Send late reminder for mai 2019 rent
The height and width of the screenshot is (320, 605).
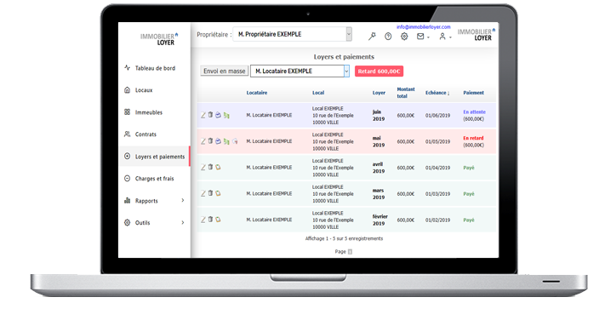point(235,141)
